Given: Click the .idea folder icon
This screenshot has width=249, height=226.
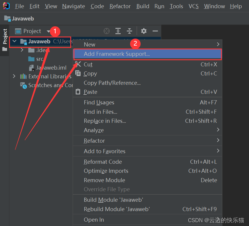Looking at the screenshot, I should point(31,50).
